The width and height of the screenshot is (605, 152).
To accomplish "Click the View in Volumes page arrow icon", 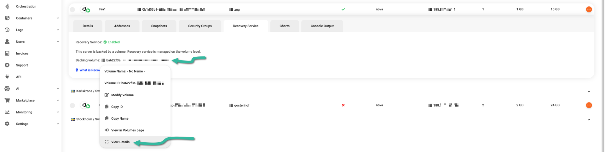I will click(x=107, y=130).
